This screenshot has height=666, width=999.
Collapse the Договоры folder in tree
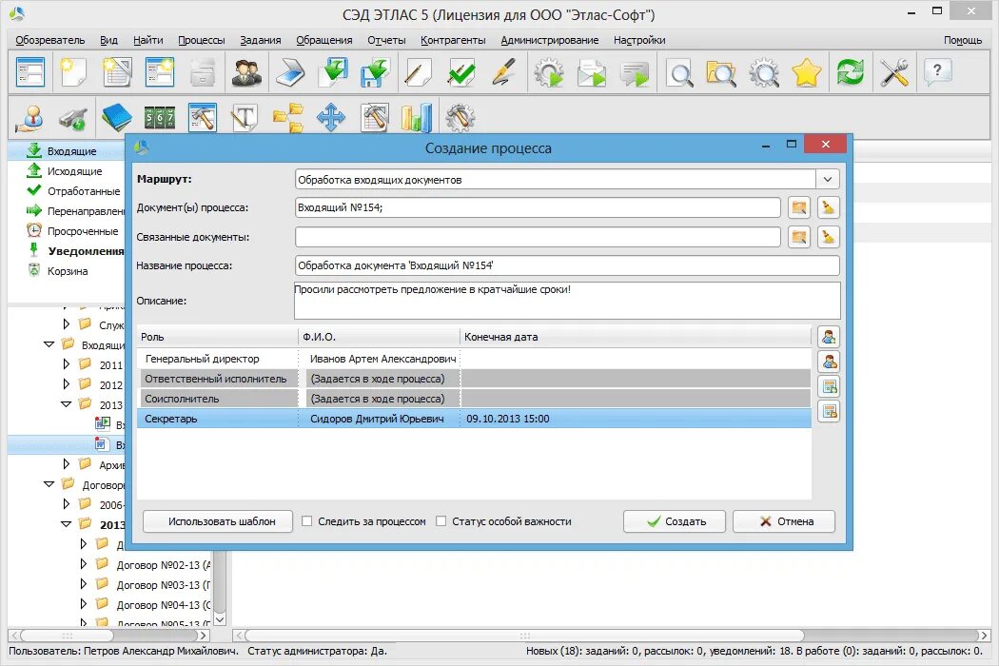pyautogui.click(x=49, y=484)
